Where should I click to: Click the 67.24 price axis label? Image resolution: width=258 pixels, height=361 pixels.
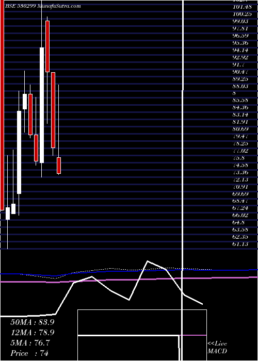tap(240, 208)
